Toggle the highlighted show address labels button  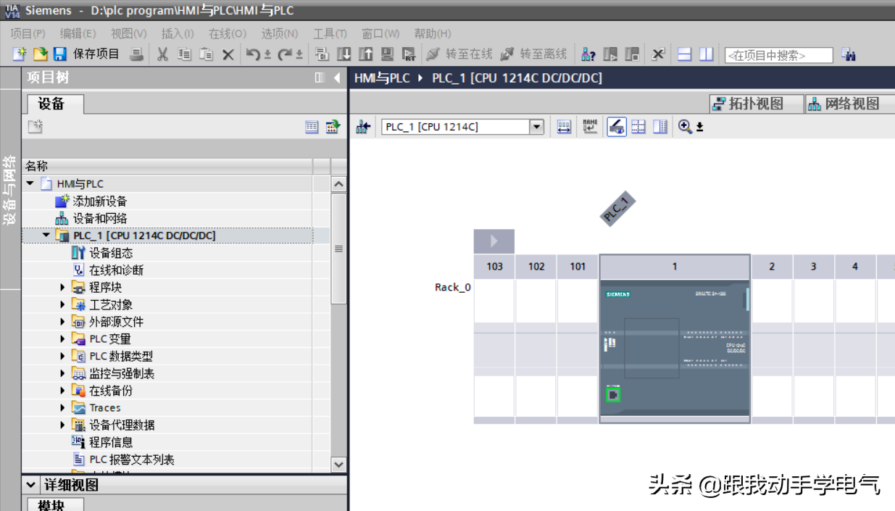click(x=617, y=127)
